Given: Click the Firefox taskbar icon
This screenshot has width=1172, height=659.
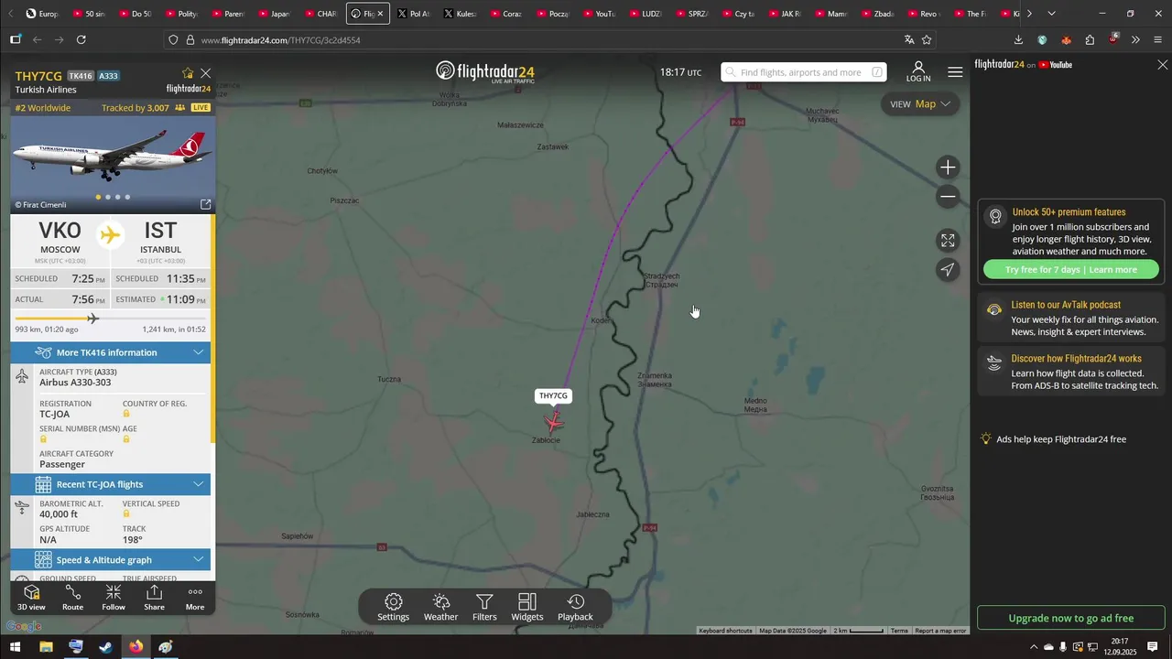Looking at the screenshot, I should point(136,647).
